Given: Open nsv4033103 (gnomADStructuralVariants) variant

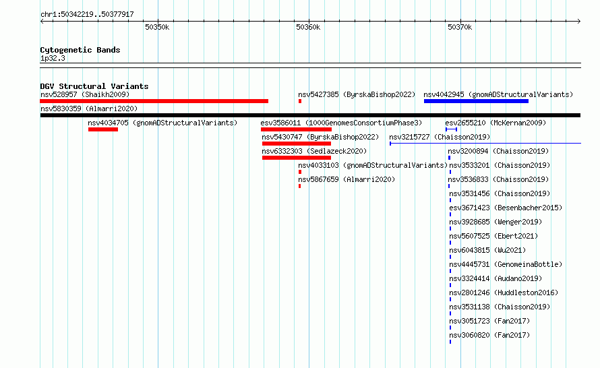Looking at the screenshot, I should click(x=373, y=165).
